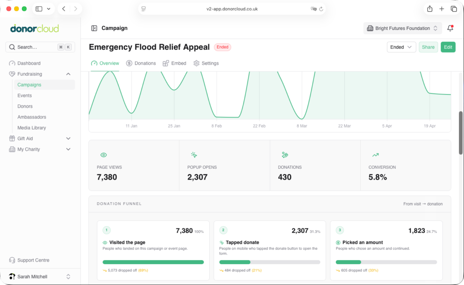Image resolution: width=464 pixels, height=285 pixels.
Task: Click the Tapped donate progress bar
Action: point(270,262)
